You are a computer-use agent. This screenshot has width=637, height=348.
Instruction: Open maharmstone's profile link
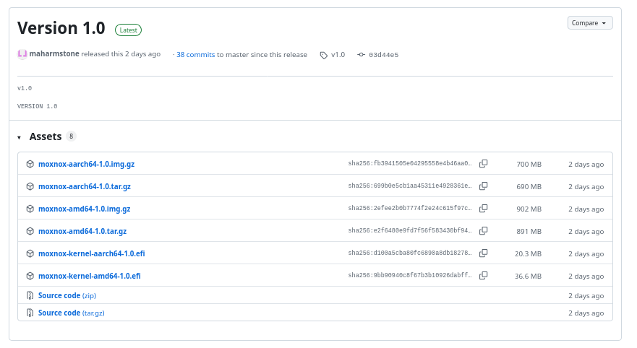coord(54,53)
